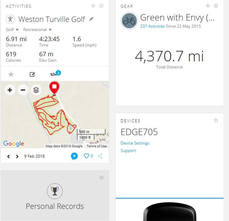Click the Support link for EDGE705

pyautogui.click(x=128, y=151)
